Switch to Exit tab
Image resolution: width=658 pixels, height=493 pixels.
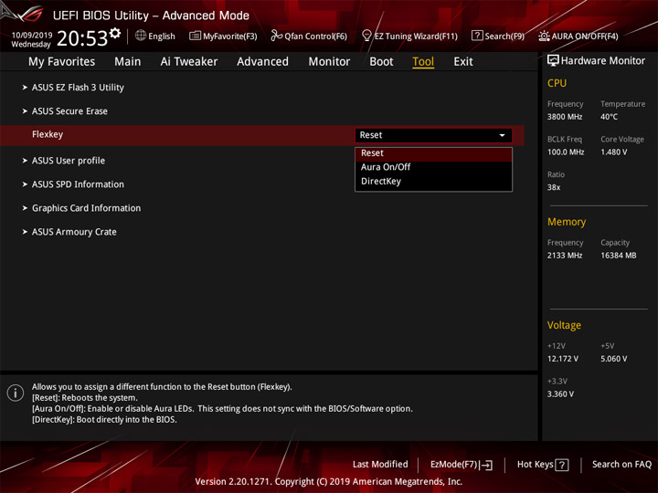[x=463, y=62]
